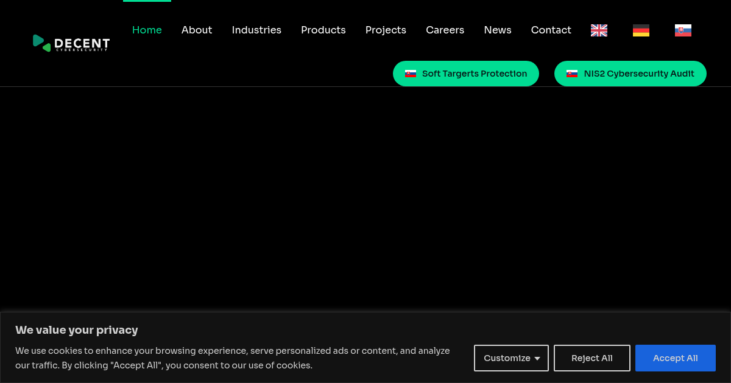Accept all cookies

click(x=676, y=358)
